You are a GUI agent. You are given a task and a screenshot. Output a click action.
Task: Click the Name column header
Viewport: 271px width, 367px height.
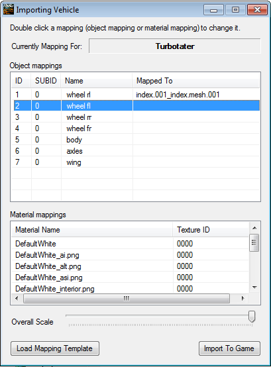tap(97, 81)
